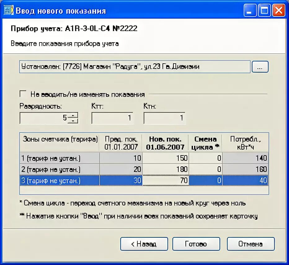Click the Зоны счетчика (тарифа) column header
The image size is (289, 265).
tap(60, 143)
